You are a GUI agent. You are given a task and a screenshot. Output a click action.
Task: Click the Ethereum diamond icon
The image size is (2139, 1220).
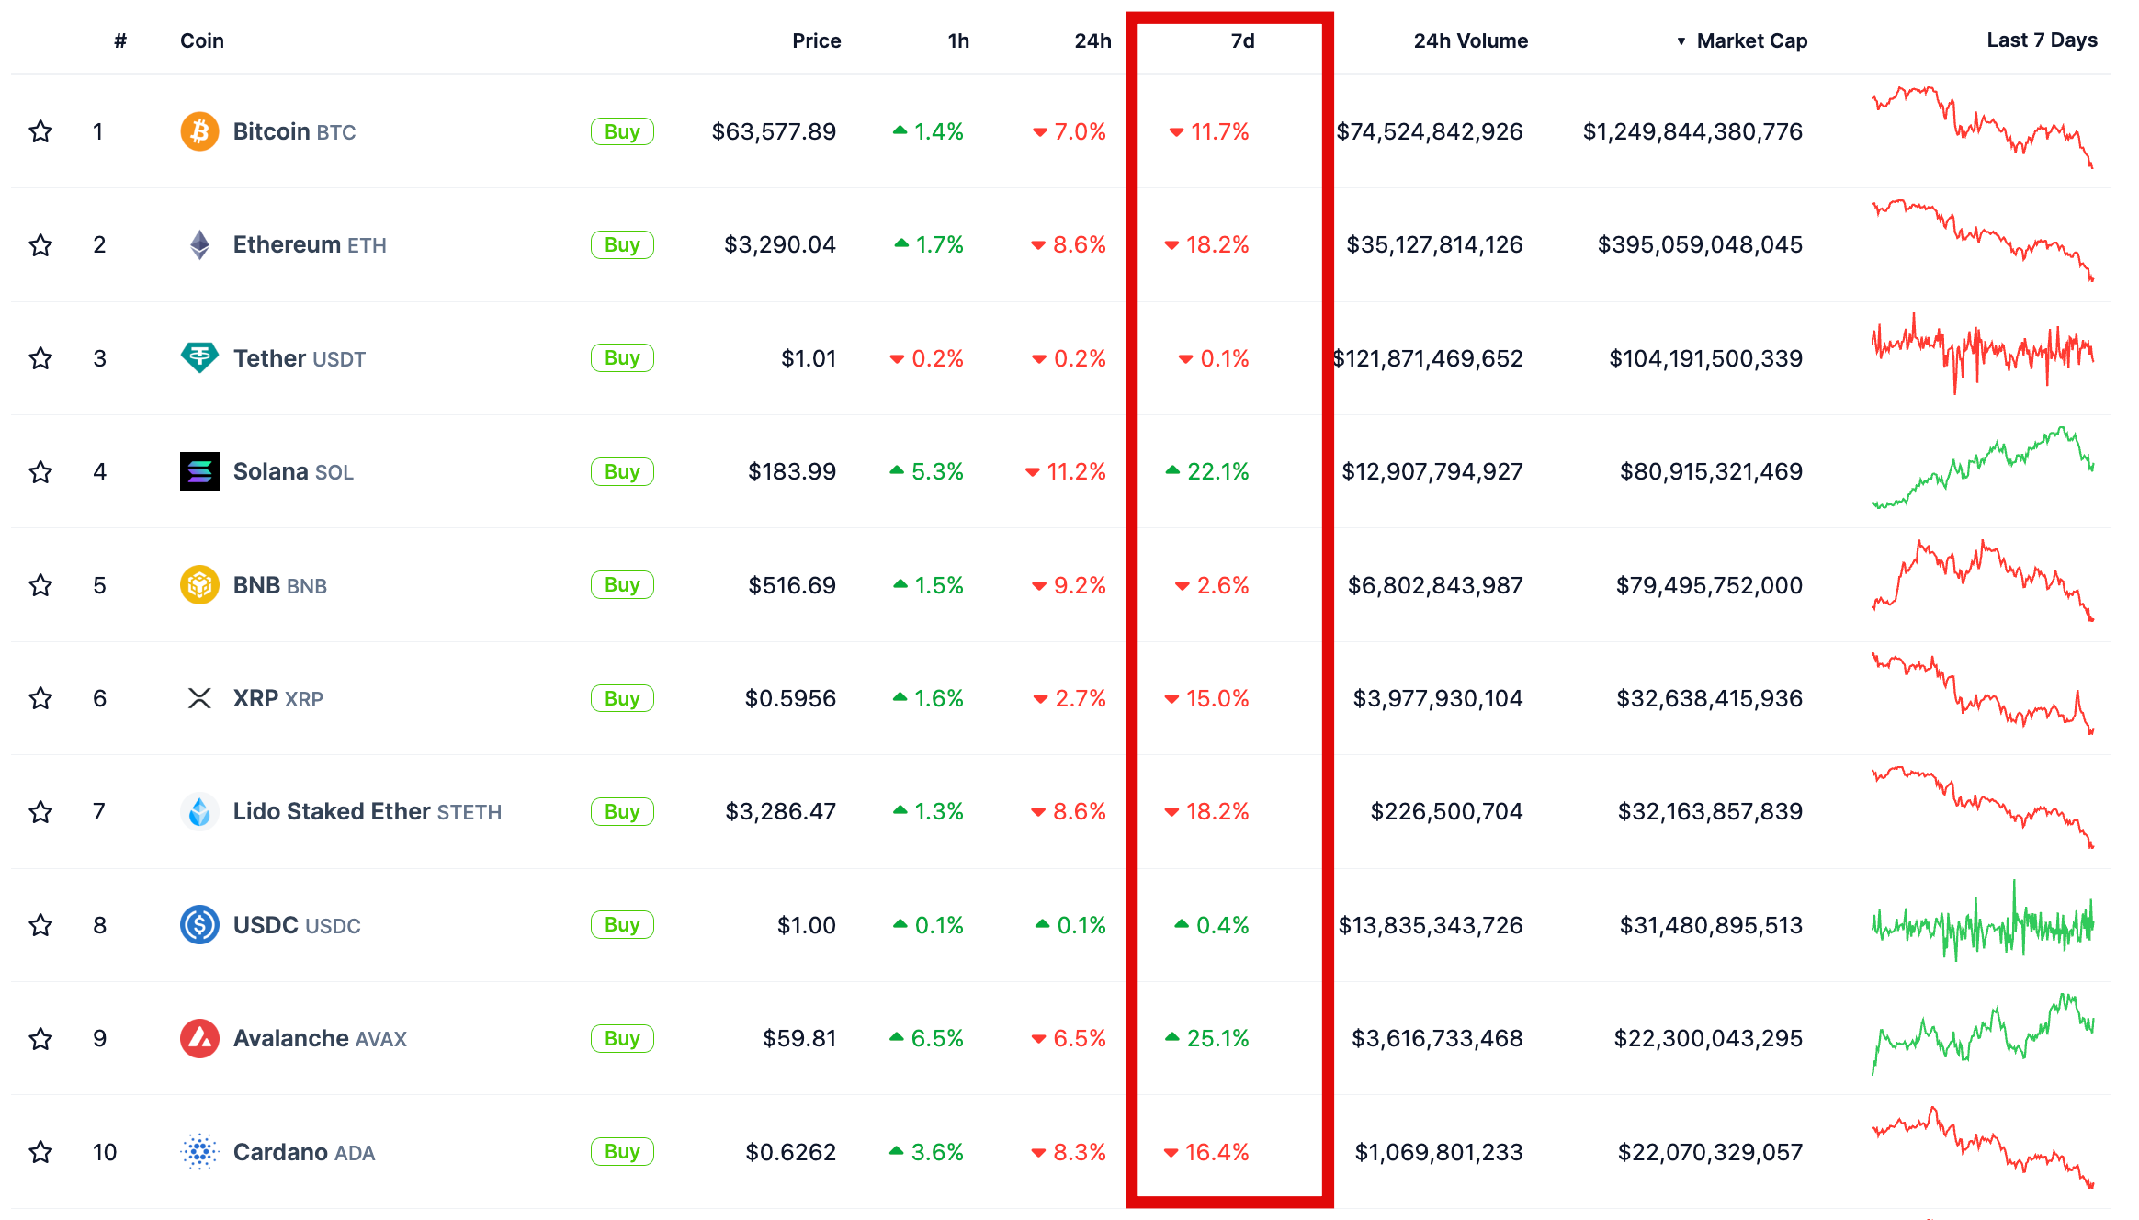pyautogui.click(x=199, y=244)
